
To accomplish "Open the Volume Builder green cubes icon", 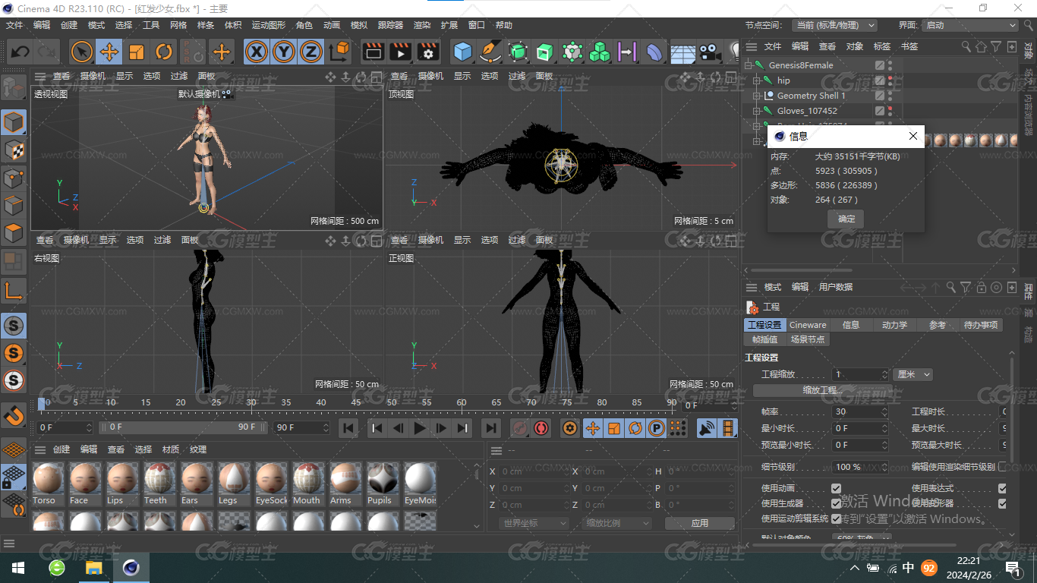I will 600,52.
